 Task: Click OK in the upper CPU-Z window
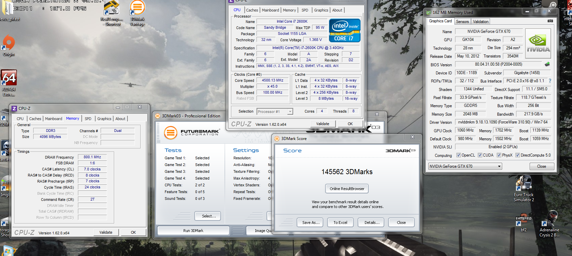(350, 124)
